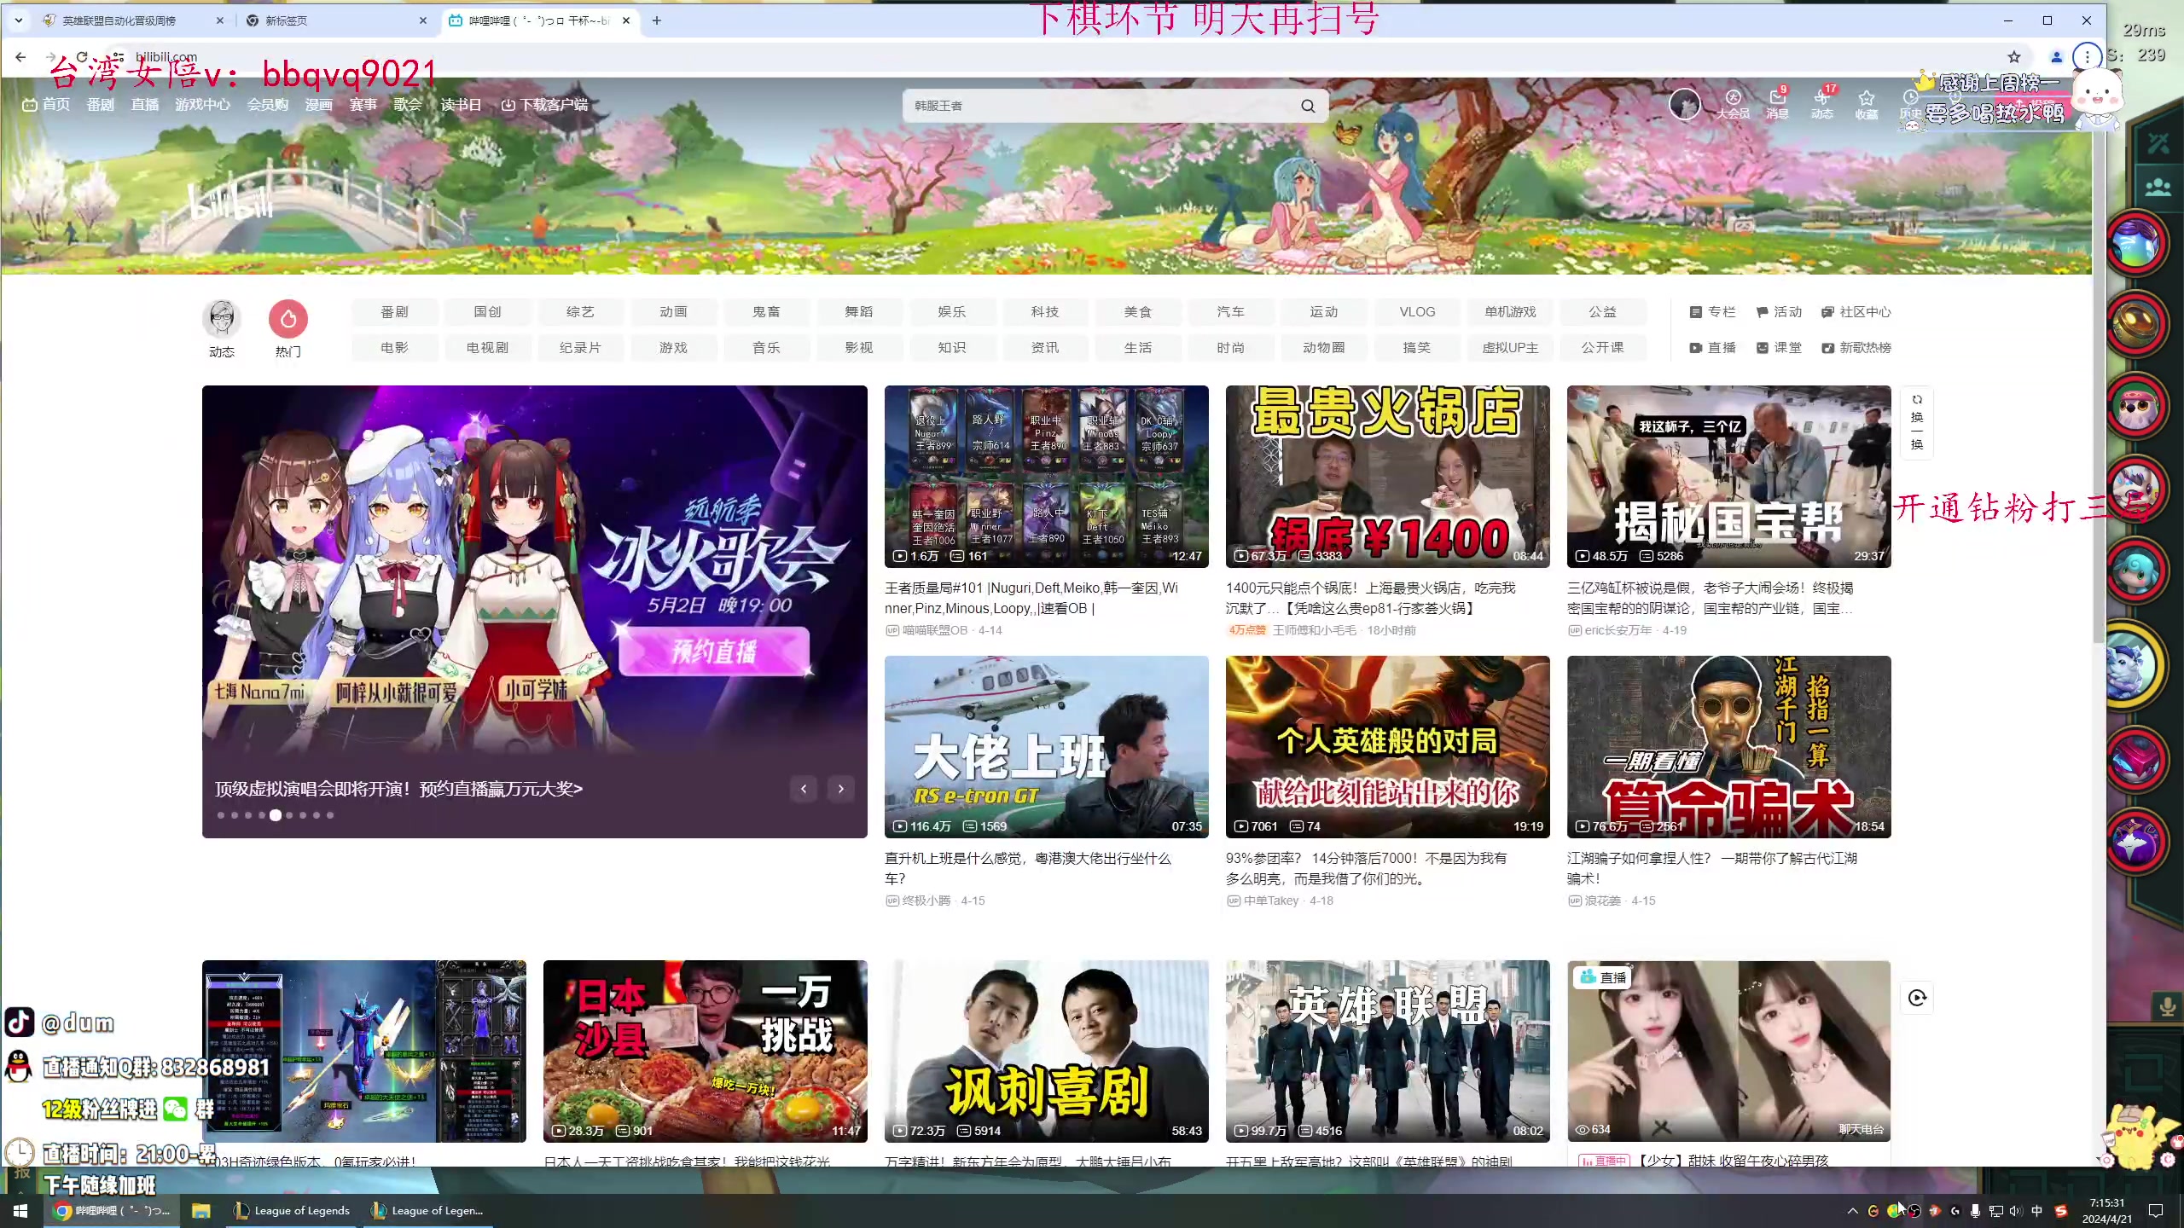Open 大会员 membership icon

point(1733,104)
